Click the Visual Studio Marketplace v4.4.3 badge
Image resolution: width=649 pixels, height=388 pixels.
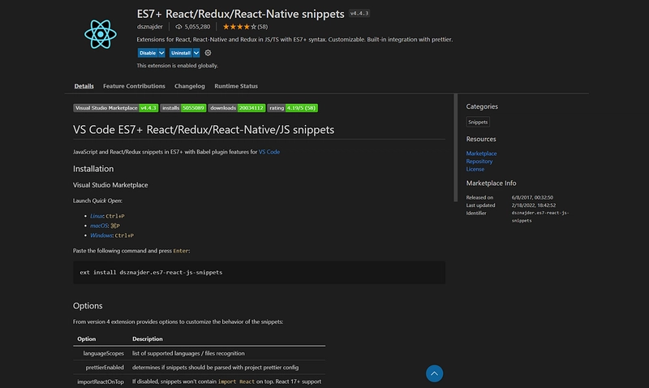click(115, 108)
